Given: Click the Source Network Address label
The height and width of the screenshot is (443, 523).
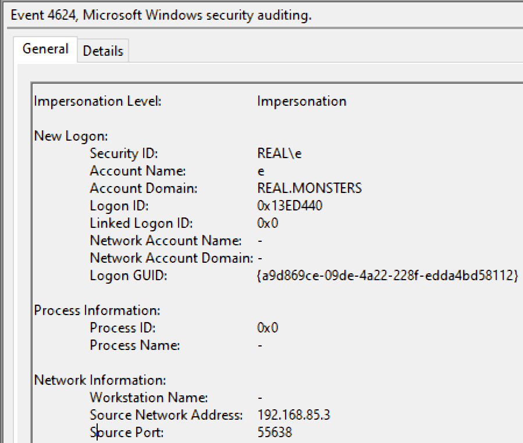Looking at the screenshot, I should pyautogui.click(x=166, y=415).
